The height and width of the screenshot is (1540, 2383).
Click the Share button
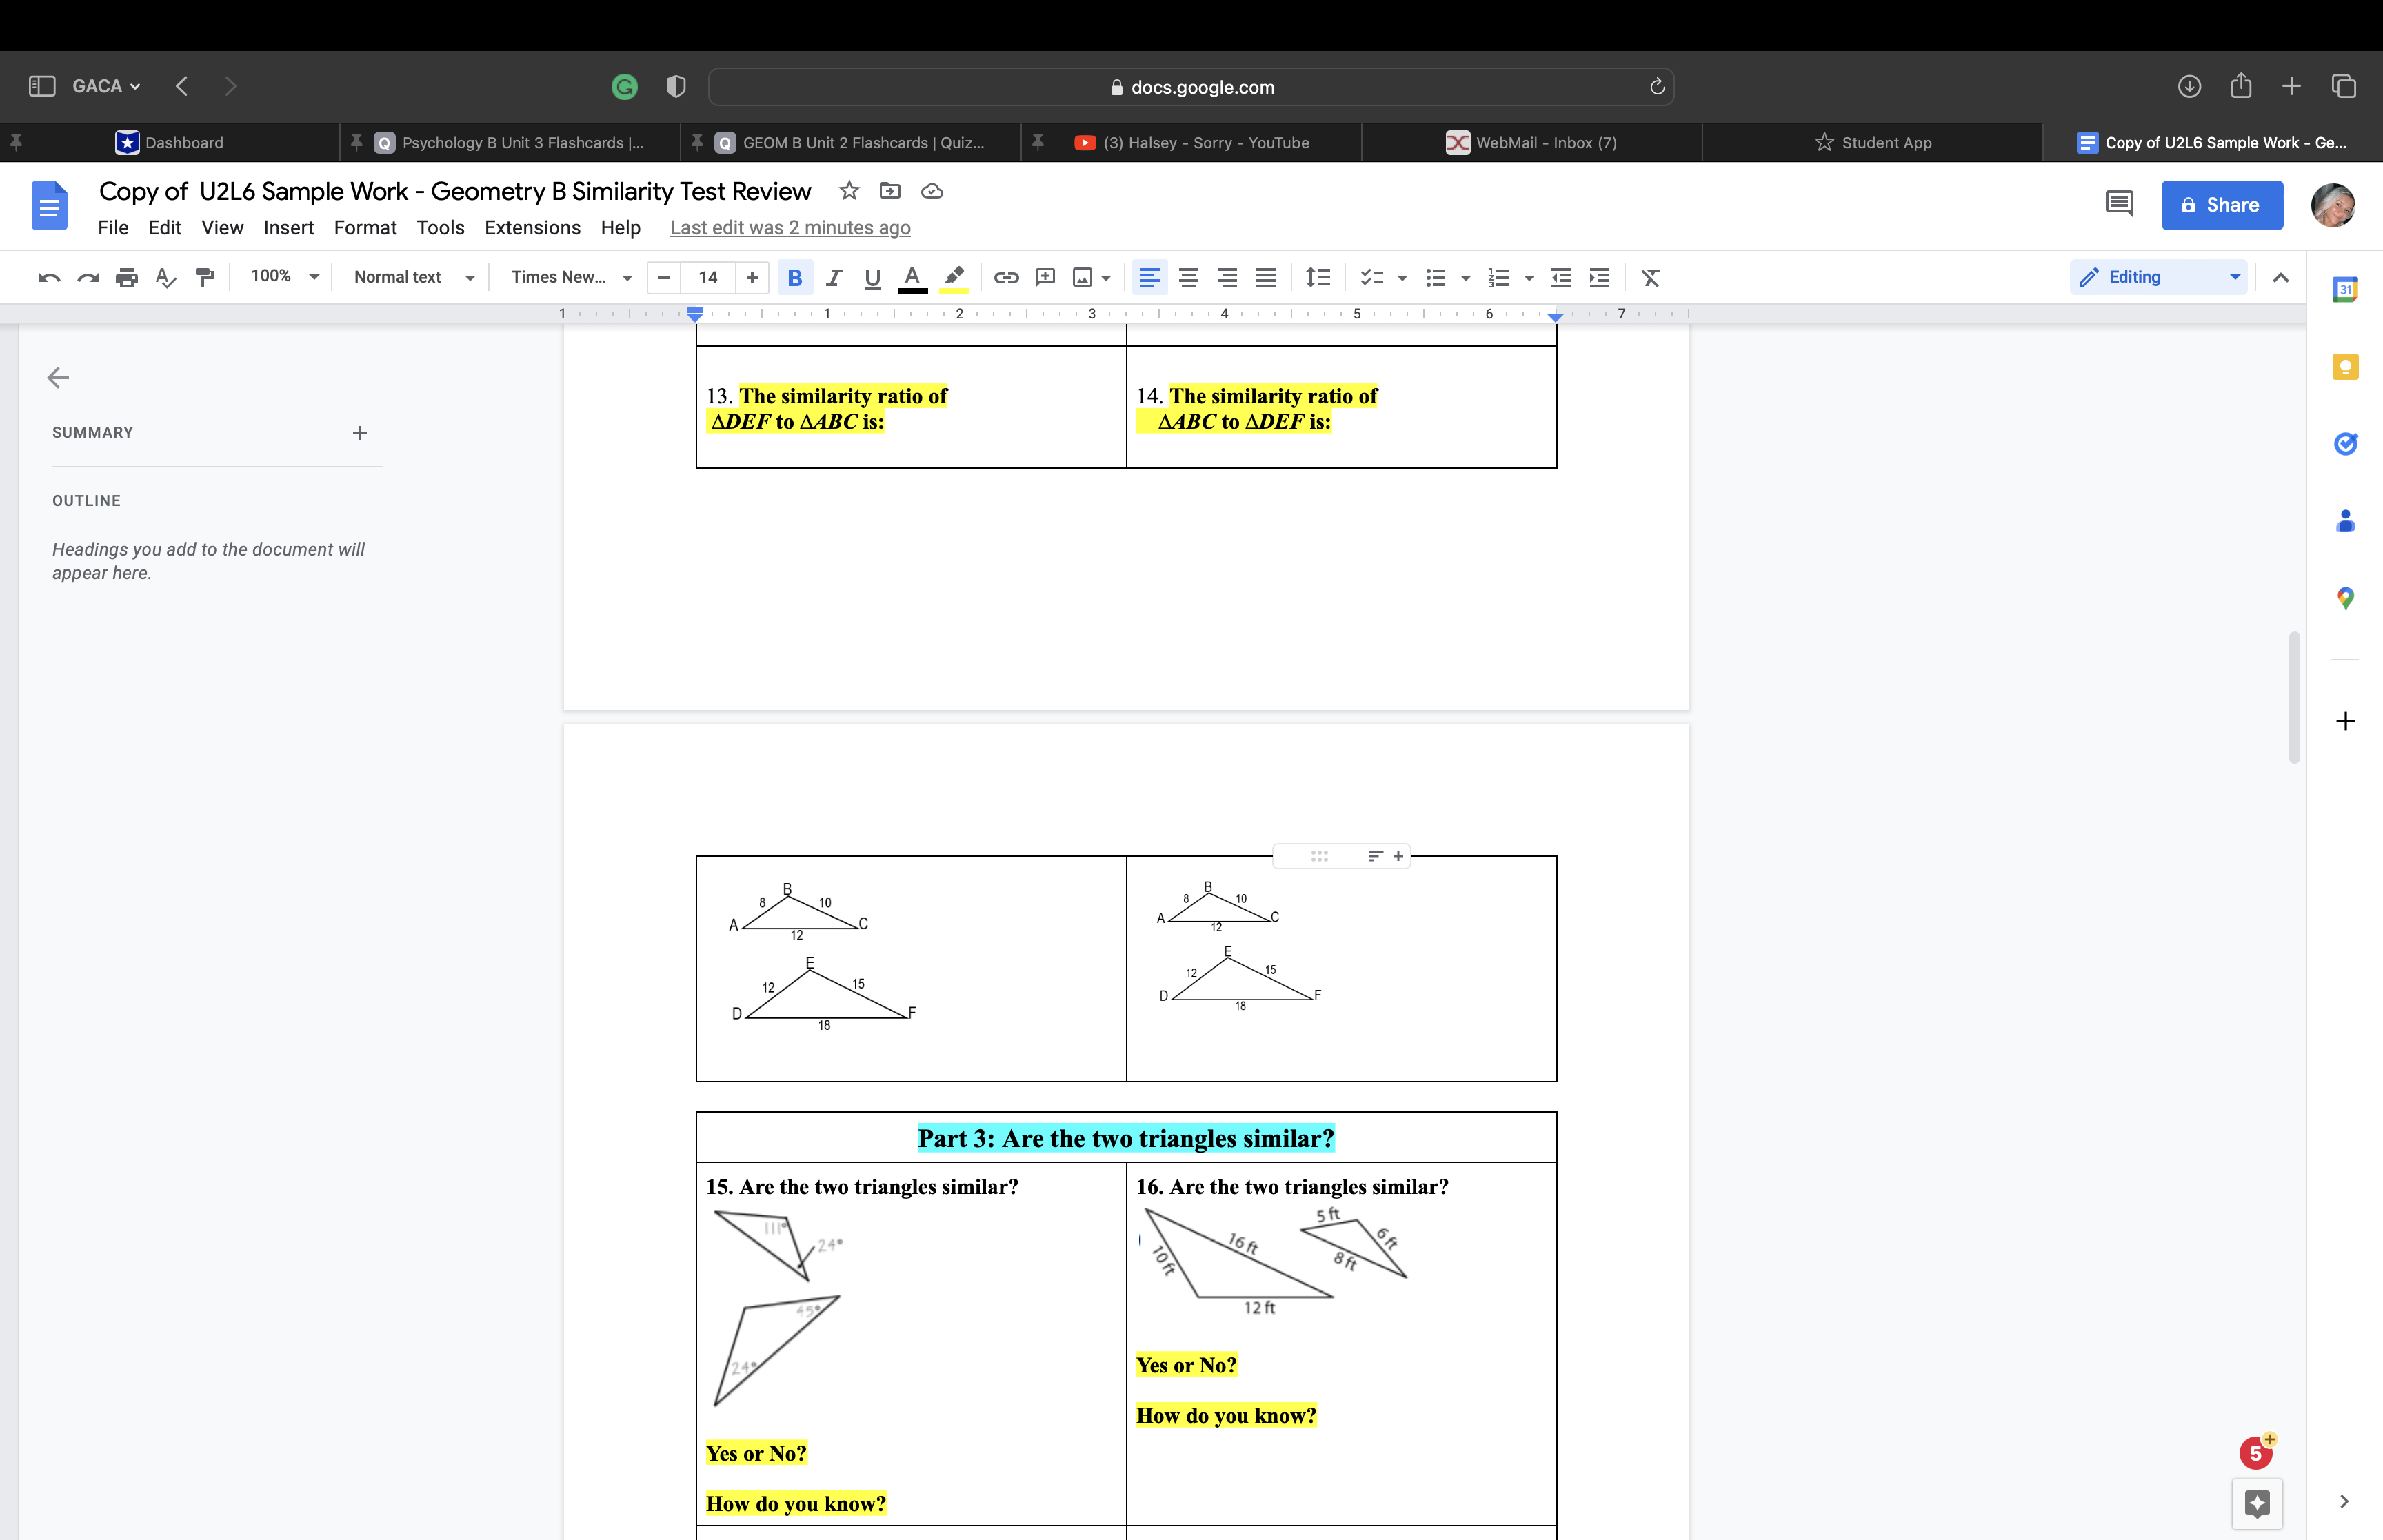pyautogui.click(x=2221, y=205)
